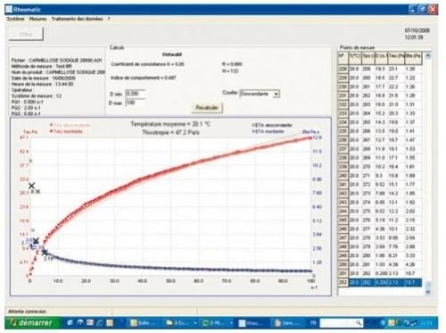
Task: Click the FR language indicator in the taskbar
Action: pyautogui.click(x=313, y=322)
